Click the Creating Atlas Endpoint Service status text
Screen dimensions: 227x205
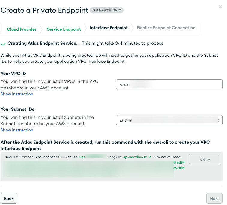click(x=43, y=43)
